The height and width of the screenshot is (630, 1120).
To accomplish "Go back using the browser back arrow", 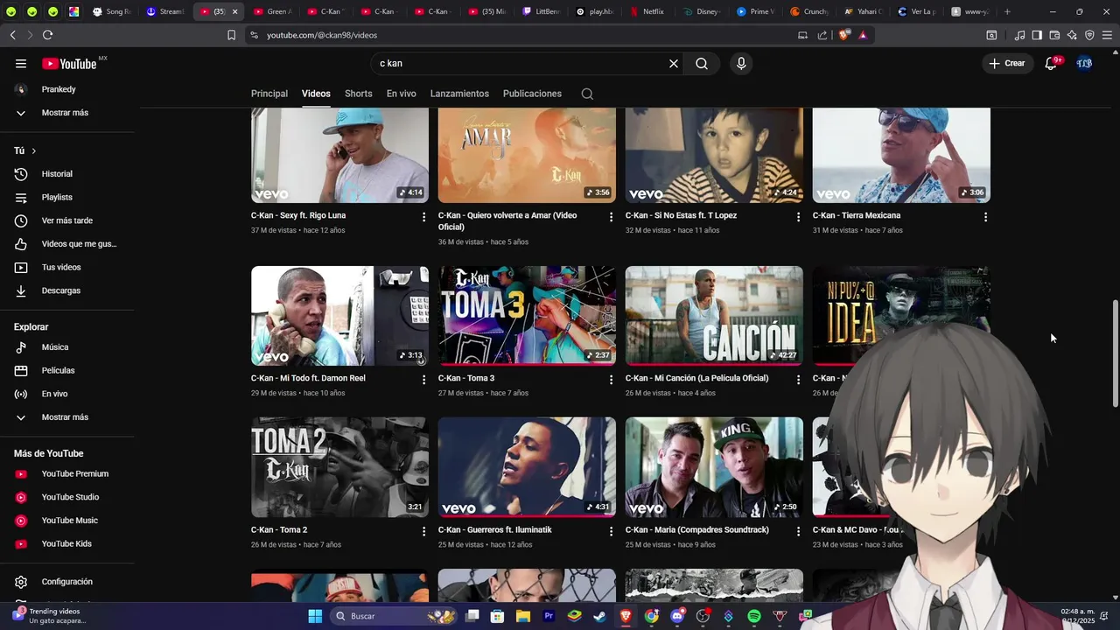I will click(x=12, y=35).
